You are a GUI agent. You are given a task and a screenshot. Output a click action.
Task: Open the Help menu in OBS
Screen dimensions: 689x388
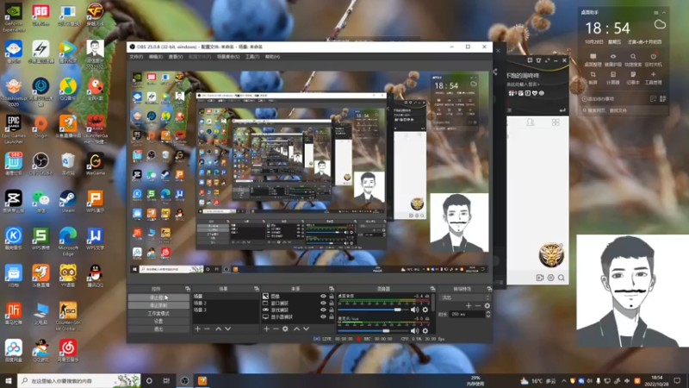pyautogui.click(x=272, y=57)
